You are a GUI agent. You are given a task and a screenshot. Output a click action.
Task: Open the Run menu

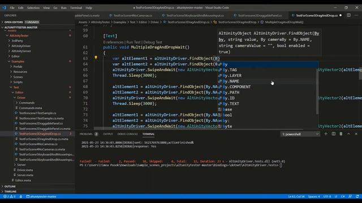pyautogui.click(x=64, y=7)
